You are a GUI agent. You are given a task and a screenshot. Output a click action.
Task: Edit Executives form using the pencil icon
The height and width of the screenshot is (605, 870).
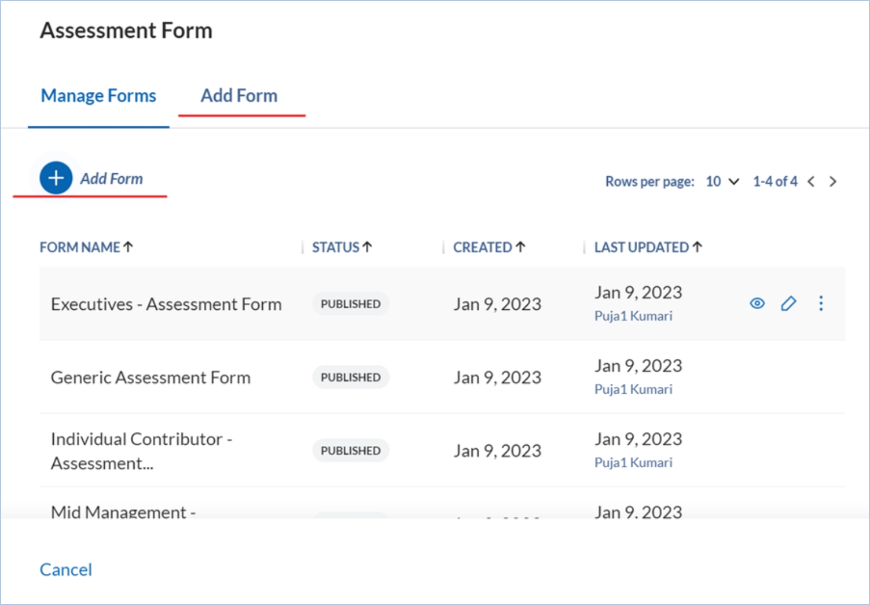[x=788, y=304]
